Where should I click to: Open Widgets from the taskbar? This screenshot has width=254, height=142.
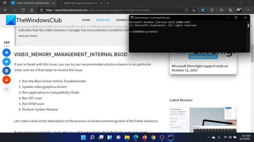pyautogui.click(x=110, y=137)
